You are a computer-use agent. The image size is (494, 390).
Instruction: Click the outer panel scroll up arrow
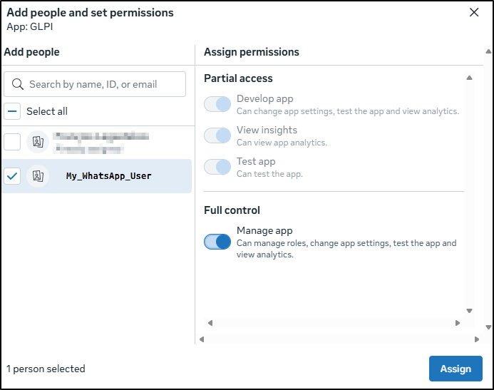pos(488,51)
